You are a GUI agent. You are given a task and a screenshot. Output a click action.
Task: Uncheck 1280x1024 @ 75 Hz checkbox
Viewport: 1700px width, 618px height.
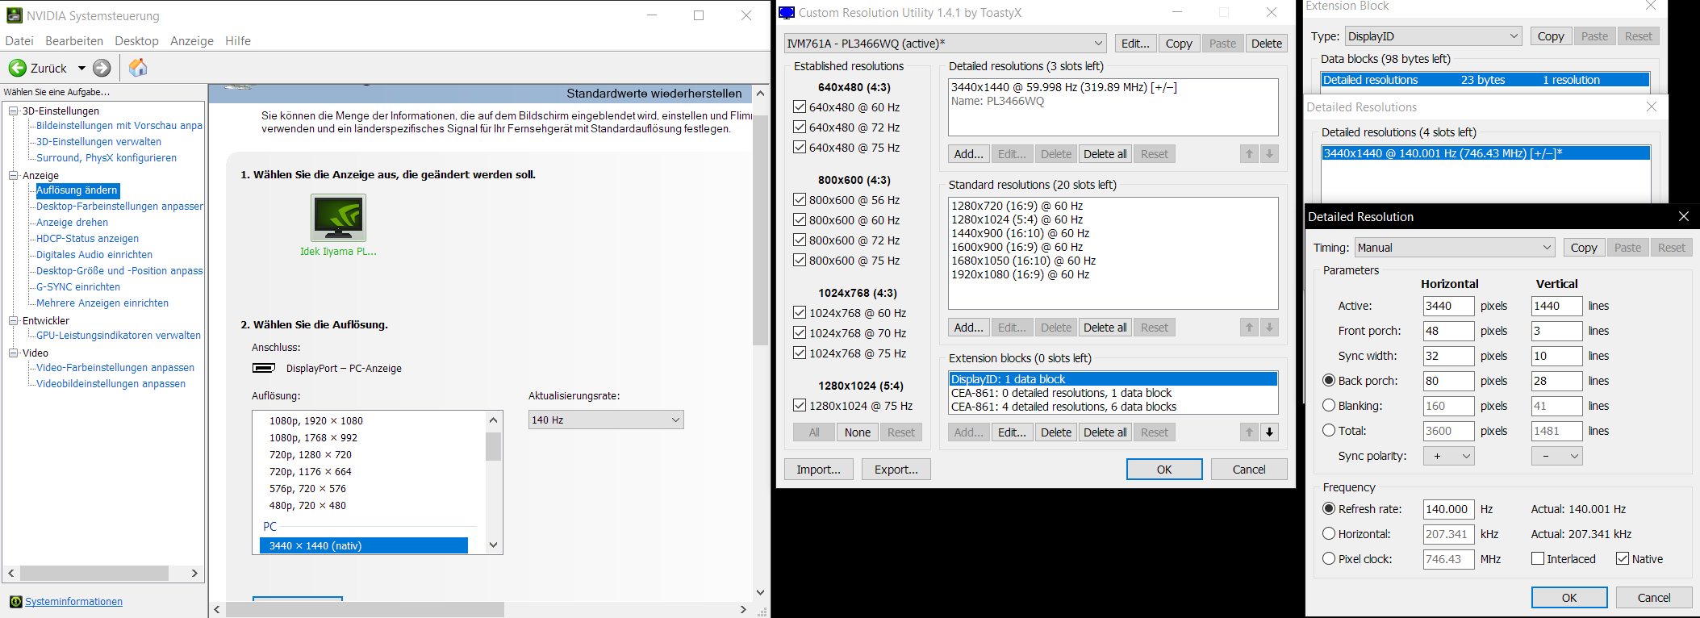click(800, 406)
